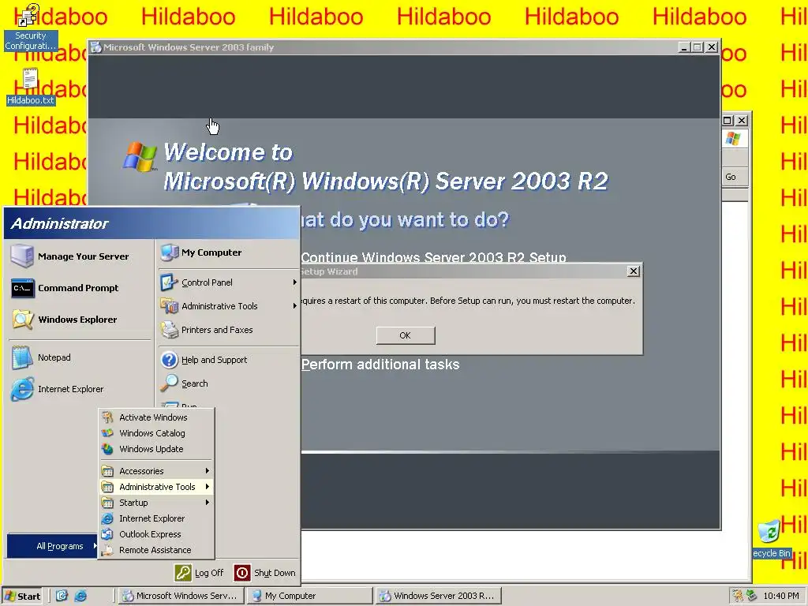Select Hildaboo.txt desktop file
Image resolution: width=808 pixels, height=606 pixels.
(31, 87)
